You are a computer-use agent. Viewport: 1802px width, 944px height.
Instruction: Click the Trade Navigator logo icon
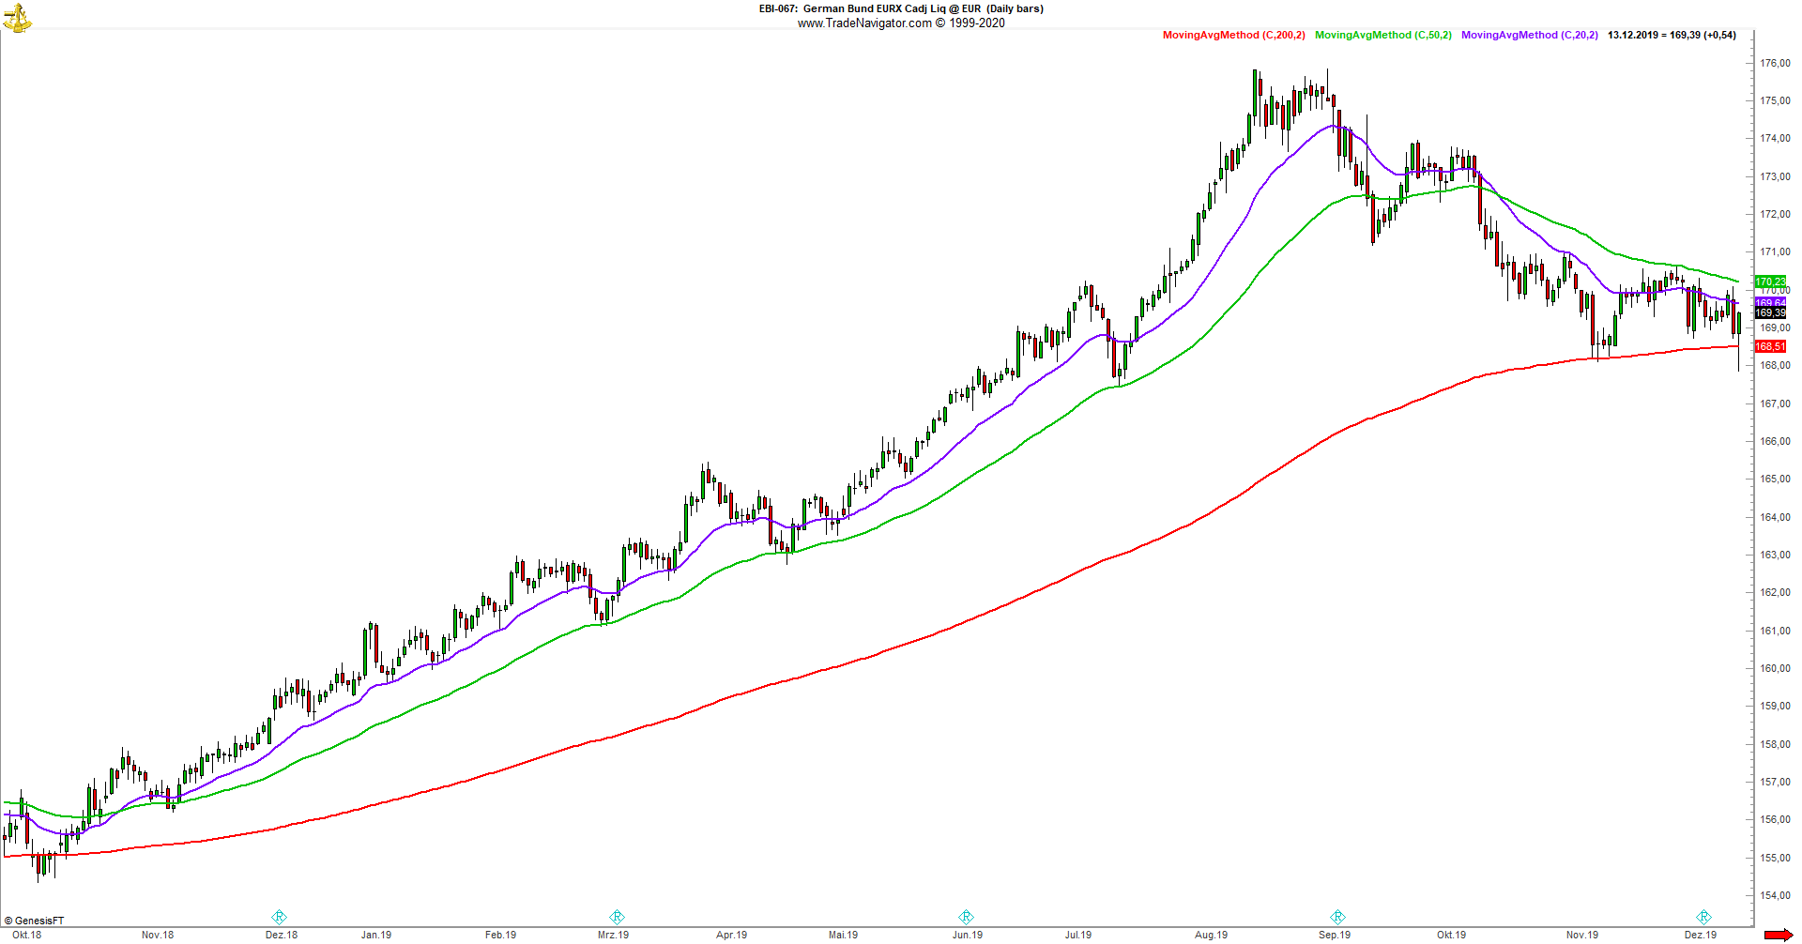16,17
